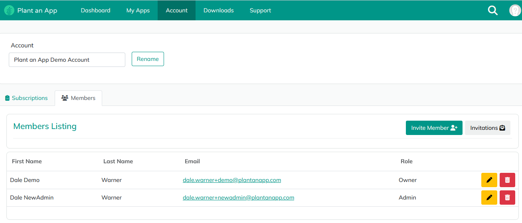Edit Dale Demo member with pencil icon
Image resolution: width=522 pixels, height=223 pixels.
pyautogui.click(x=489, y=180)
